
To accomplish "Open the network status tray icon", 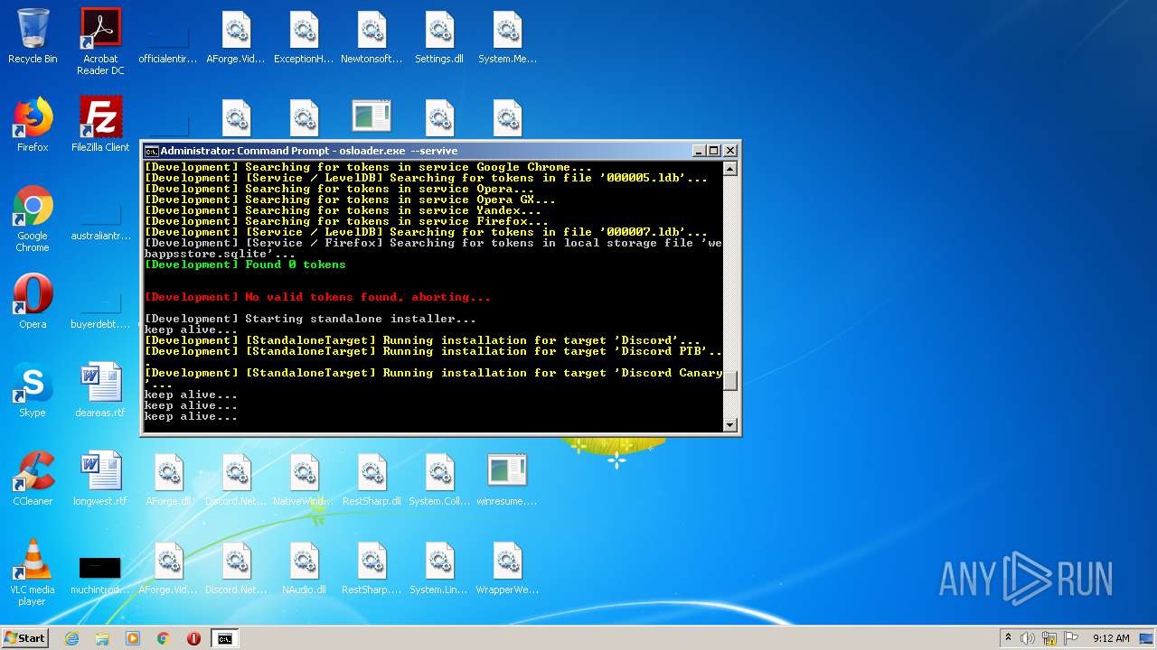I will [x=1049, y=638].
